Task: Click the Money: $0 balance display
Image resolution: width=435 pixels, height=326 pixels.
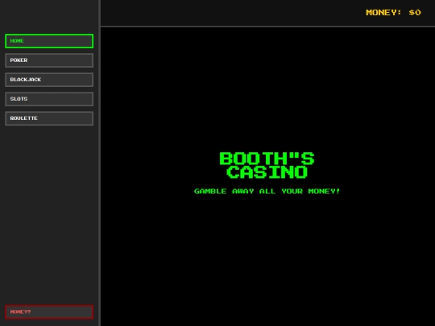Action: (x=393, y=12)
